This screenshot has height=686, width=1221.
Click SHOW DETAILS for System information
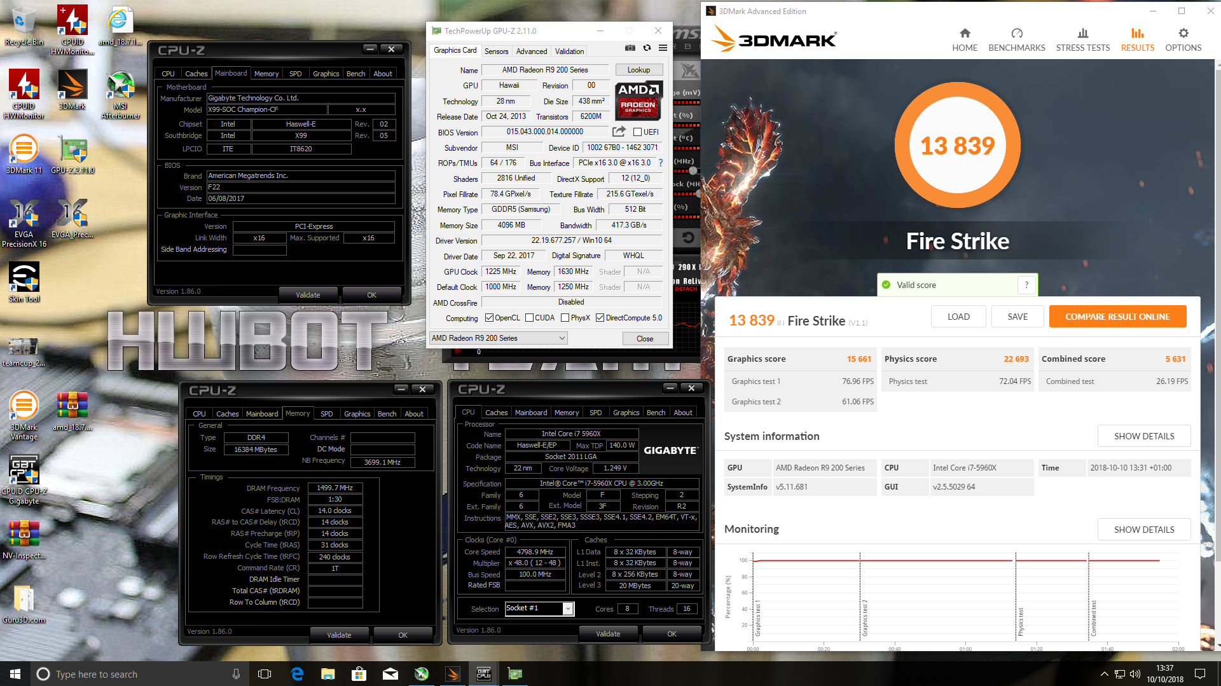pyautogui.click(x=1144, y=436)
